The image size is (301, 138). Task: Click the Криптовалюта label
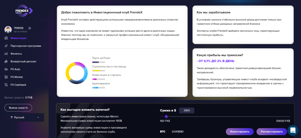[x=101, y=83]
